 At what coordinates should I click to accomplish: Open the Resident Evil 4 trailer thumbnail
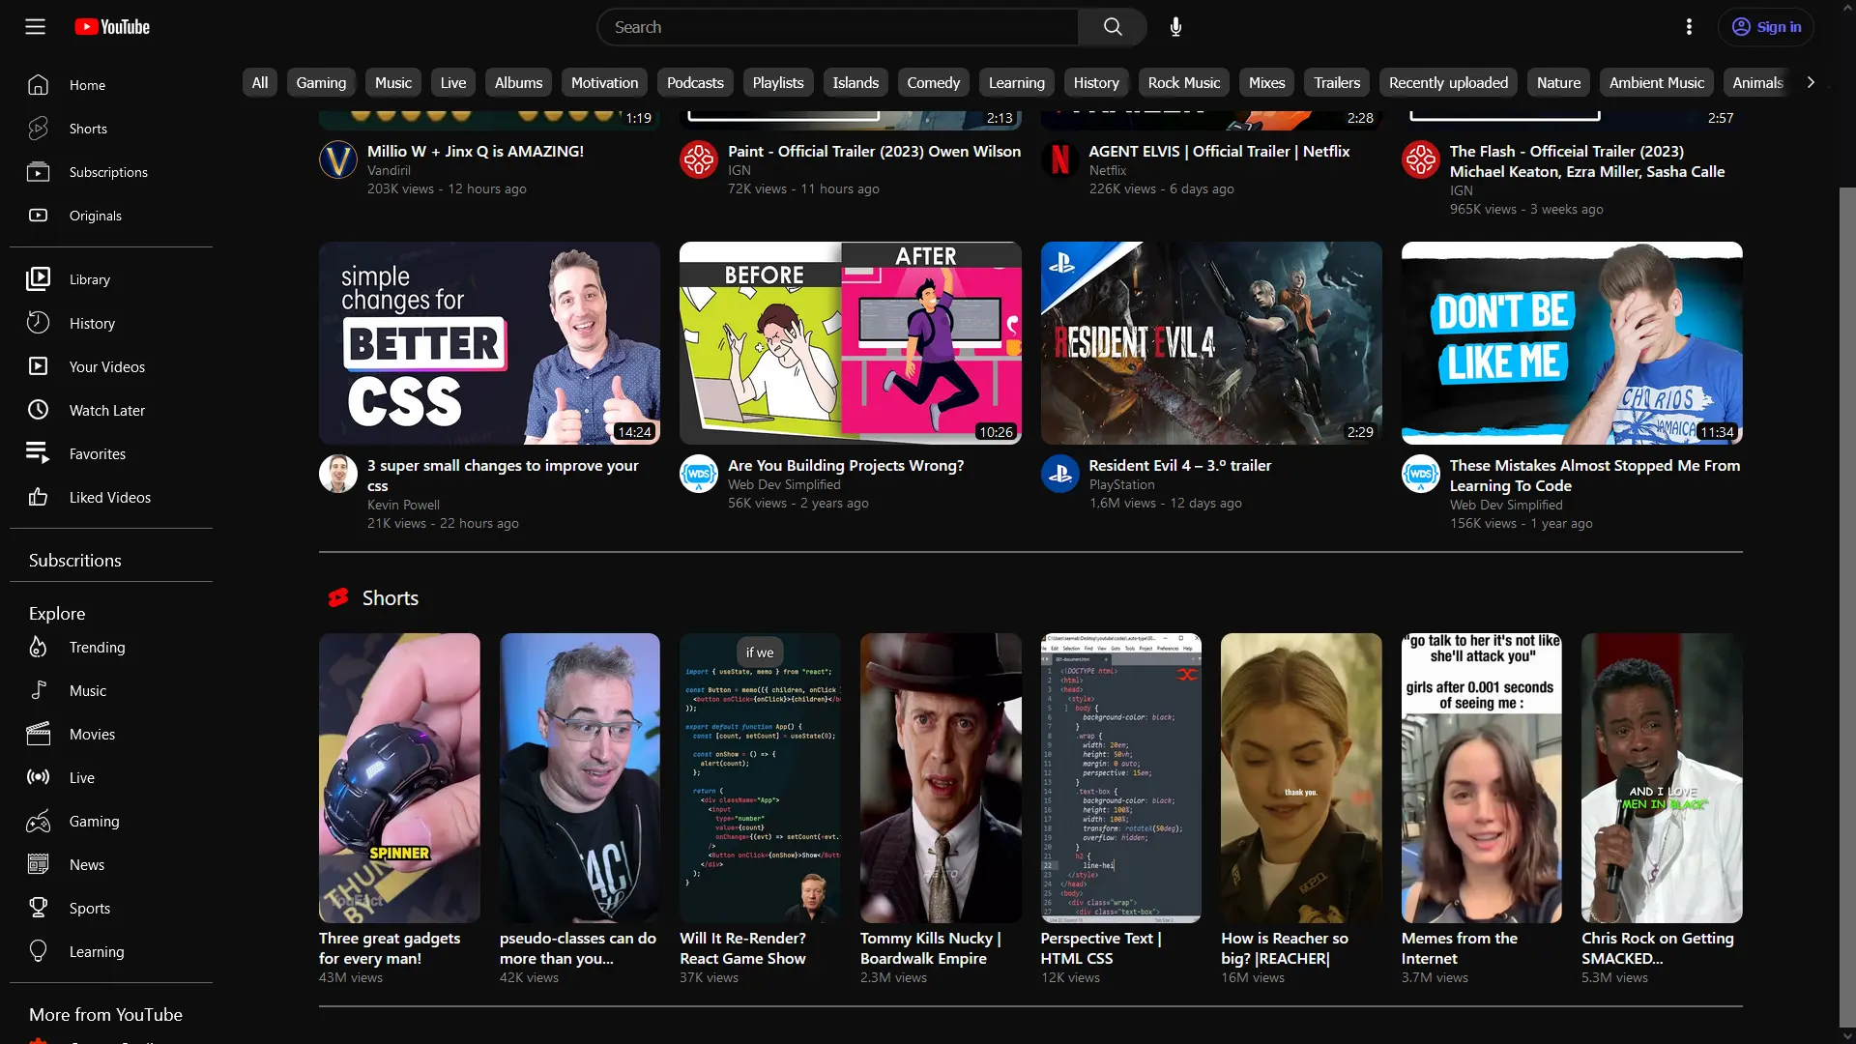(1211, 343)
